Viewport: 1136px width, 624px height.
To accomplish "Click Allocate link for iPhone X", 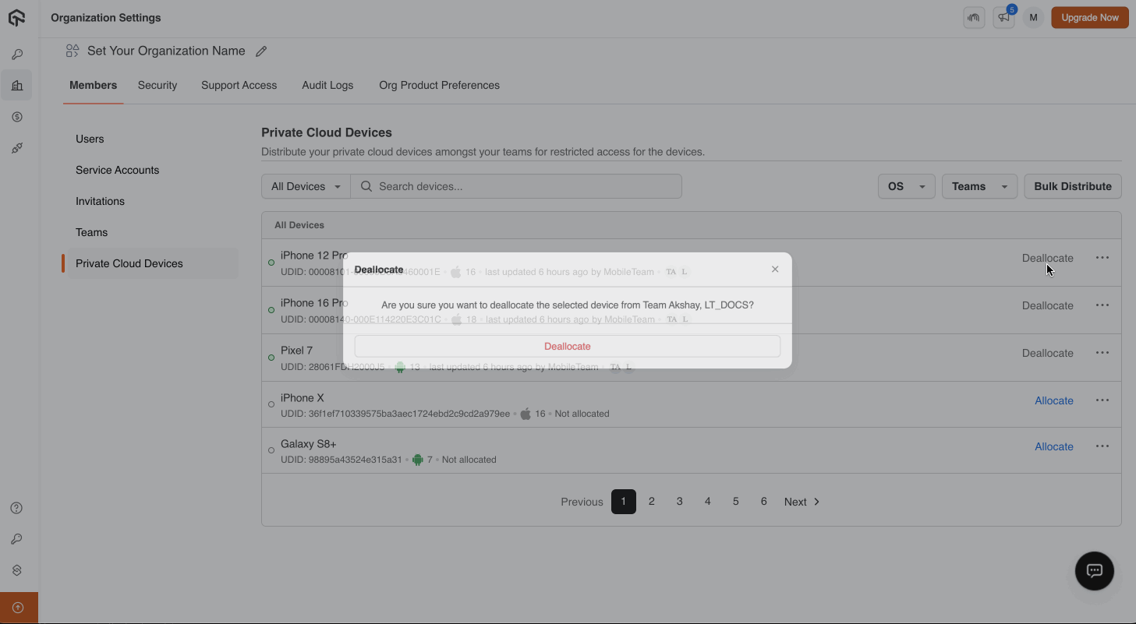I will pyautogui.click(x=1053, y=400).
